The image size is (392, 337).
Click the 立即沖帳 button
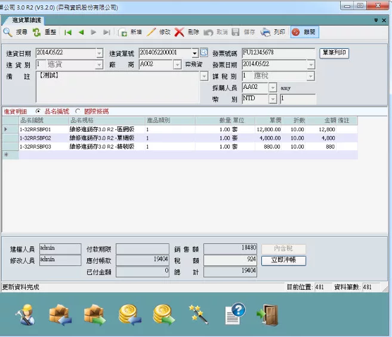pyautogui.click(x=283, y=261)
